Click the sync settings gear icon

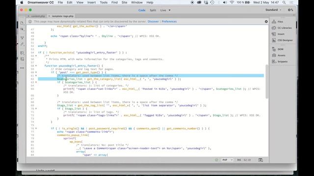click(290, 10)
